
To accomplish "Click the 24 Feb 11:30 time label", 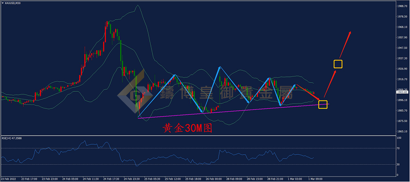I will pyautogui.click(x=91, y=180).
